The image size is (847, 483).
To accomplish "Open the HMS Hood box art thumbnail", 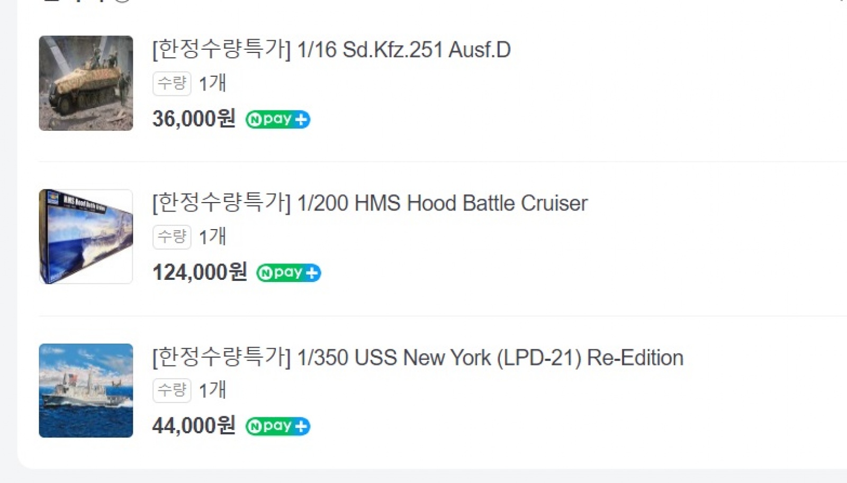I will [86, 236].
